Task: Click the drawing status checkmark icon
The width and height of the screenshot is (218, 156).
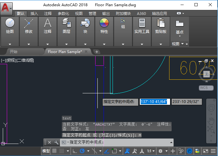Action: click(197, 151)
